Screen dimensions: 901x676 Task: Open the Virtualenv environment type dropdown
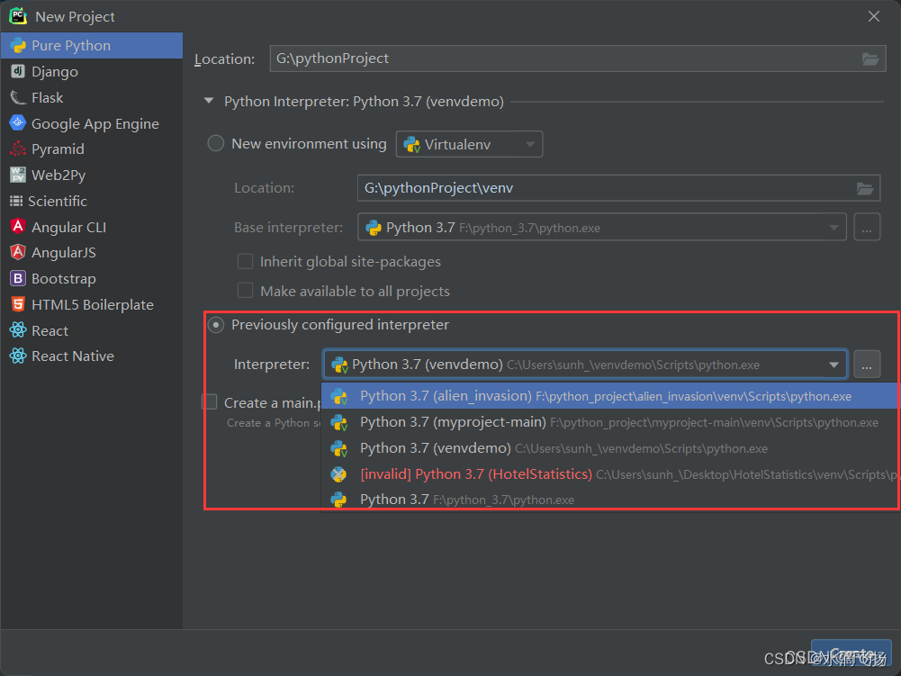469,144
